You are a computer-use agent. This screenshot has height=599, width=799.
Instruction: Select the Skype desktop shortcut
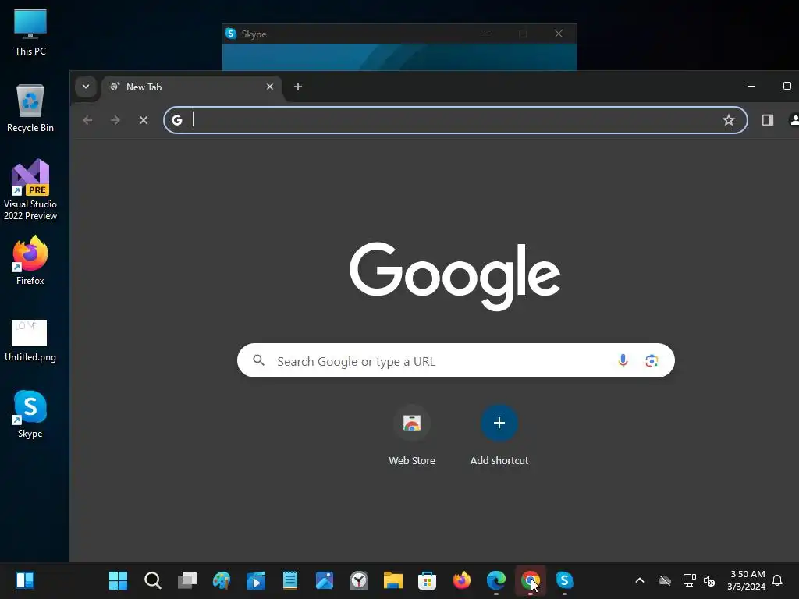coord(30,414)
